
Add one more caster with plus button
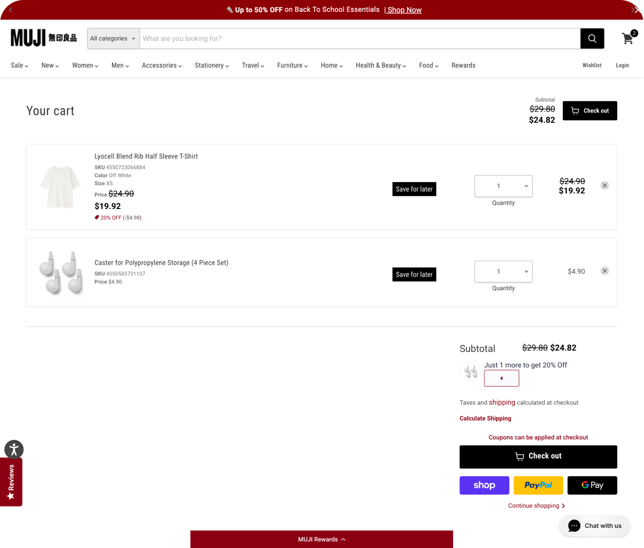(x=502, y=378)
